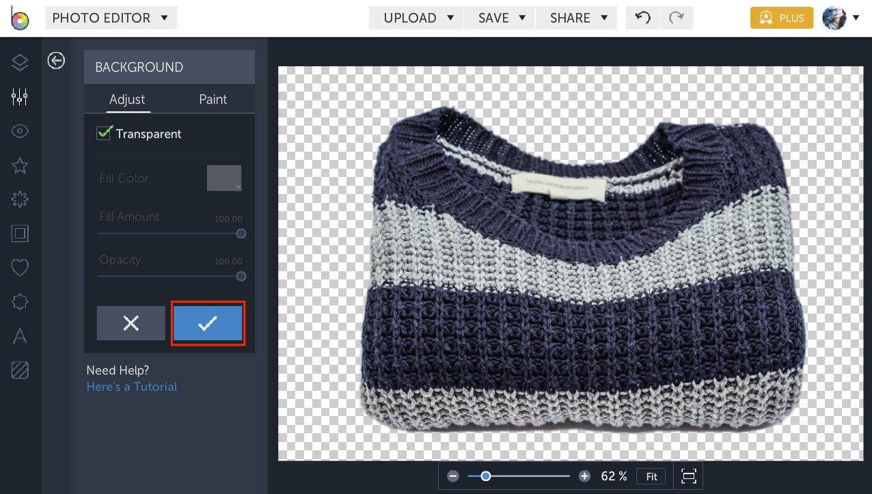Confirm background changes with the checkmark button
This screenshot has width=872, height=494.
207,323
